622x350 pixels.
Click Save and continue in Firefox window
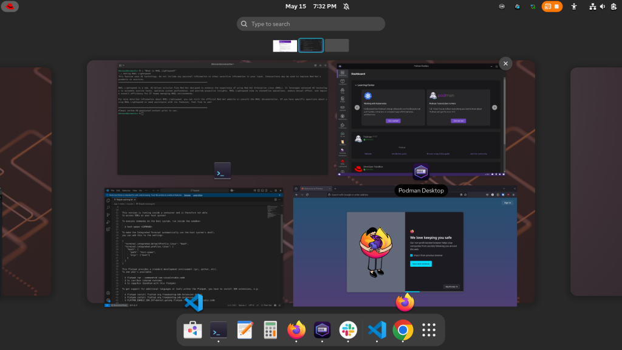420,264
